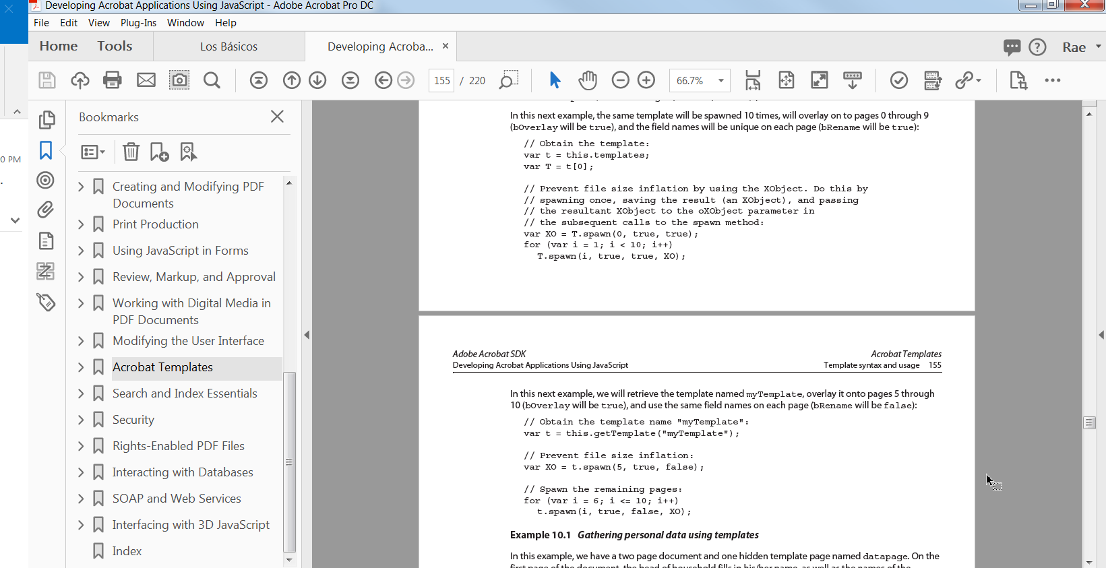Open the Help question mark icon
Viewport: 1106px width, 568px height.
pyautogui.click(x=1038, y=46)
